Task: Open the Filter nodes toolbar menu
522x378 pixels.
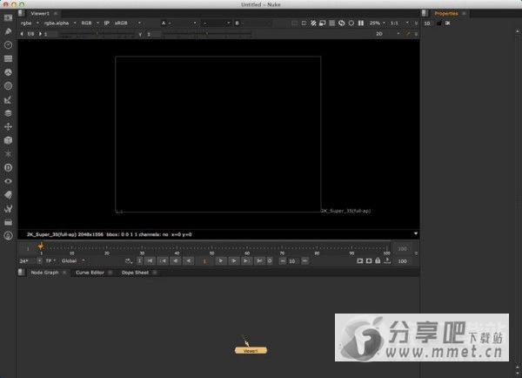Action: click(x=8, y=86)
